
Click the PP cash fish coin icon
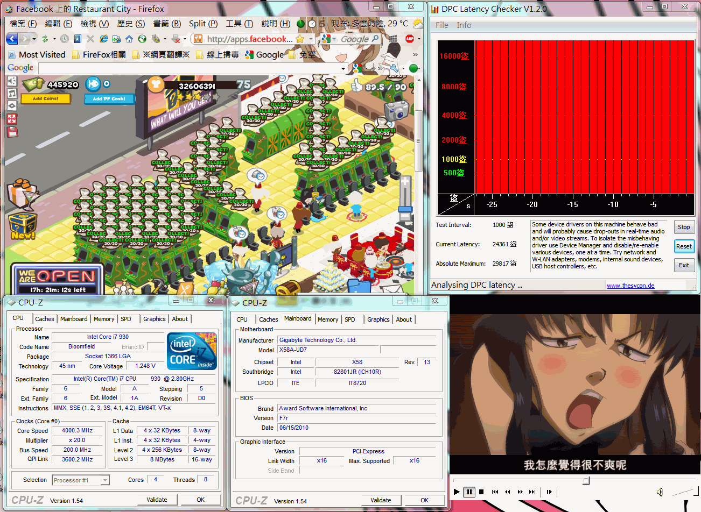coord(93,84)
